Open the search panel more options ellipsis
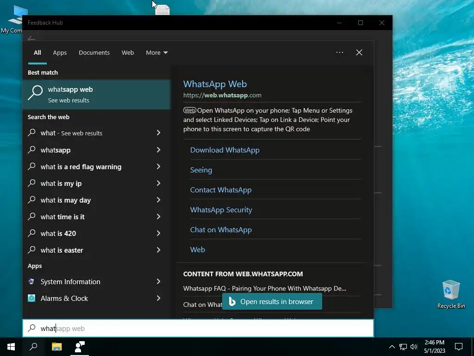 click(340, 52)
